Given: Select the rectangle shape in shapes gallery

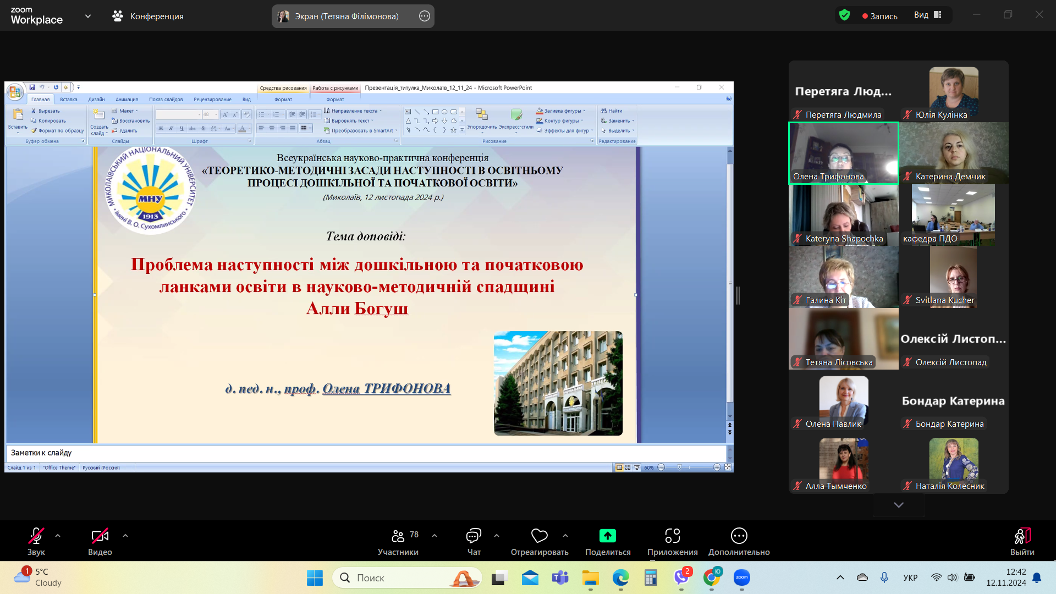Looking at the screenshot, I should (x=435, y=112).
